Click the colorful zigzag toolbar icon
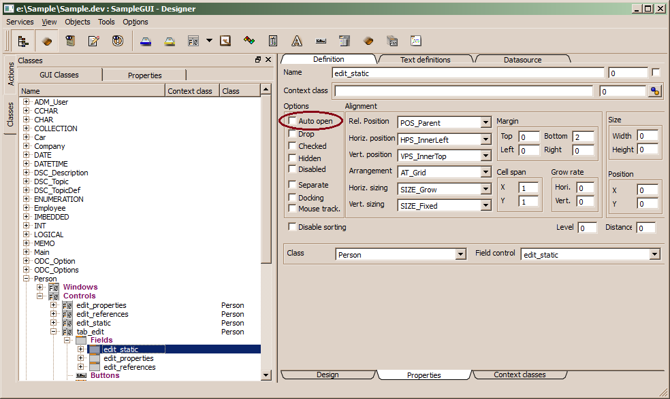 point(249,41)
